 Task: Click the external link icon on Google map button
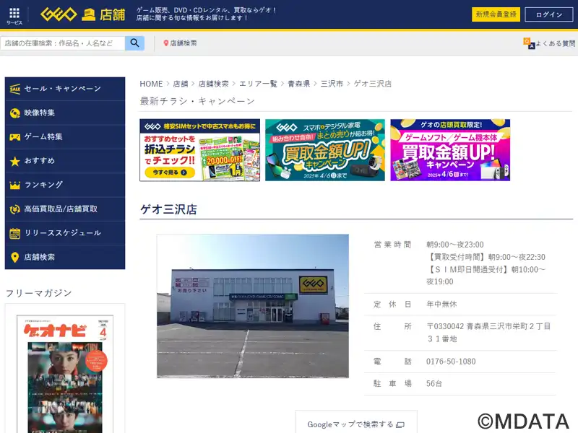(x=400, y=425)
